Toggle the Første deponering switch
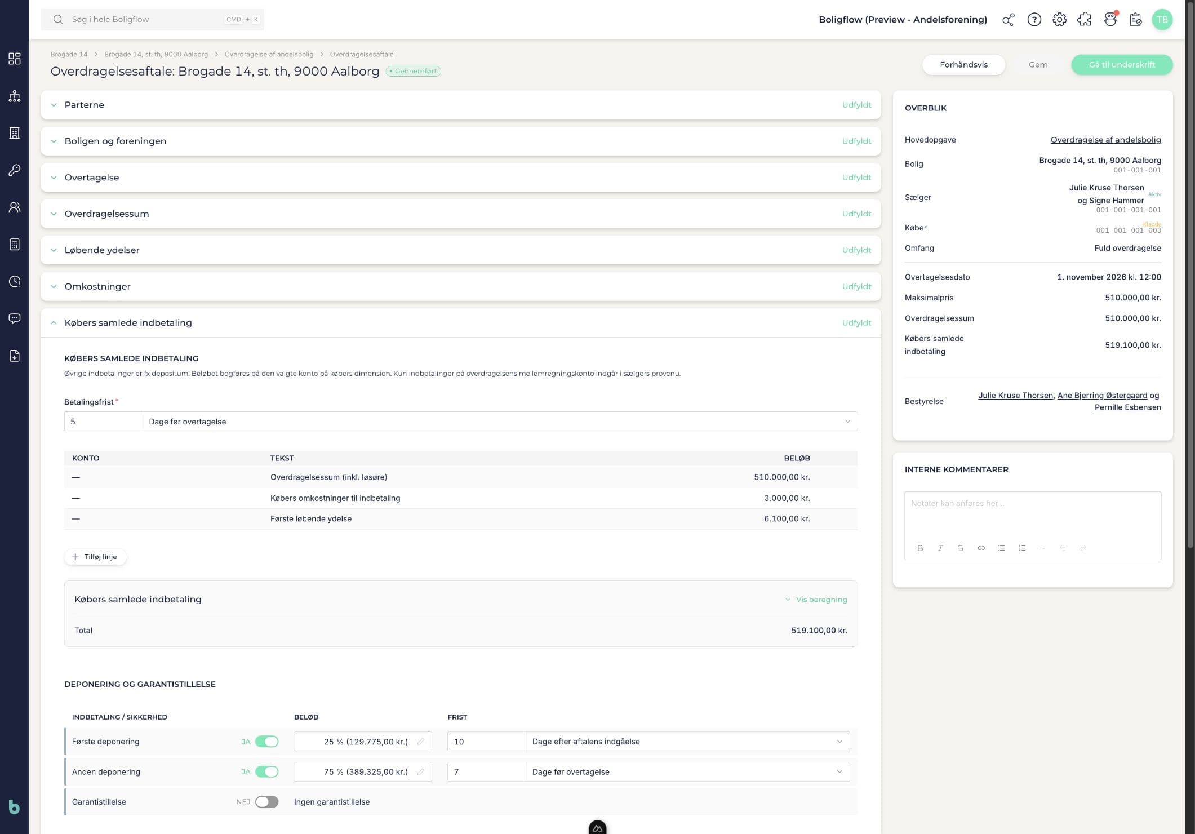 [266, 742]
